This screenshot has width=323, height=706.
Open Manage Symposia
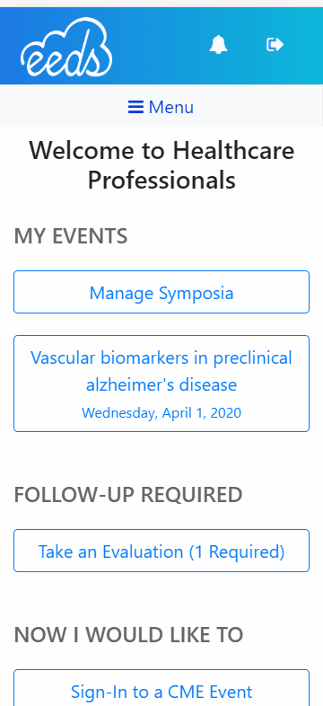(x=161, y=292)
